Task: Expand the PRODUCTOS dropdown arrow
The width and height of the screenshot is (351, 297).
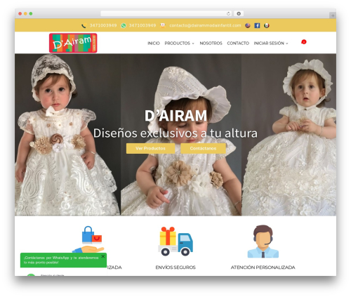Action: tap(193, 44)
